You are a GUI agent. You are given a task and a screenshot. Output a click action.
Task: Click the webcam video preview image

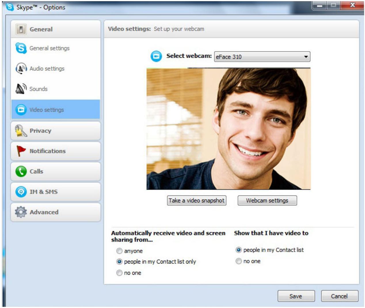pos(229,129)
